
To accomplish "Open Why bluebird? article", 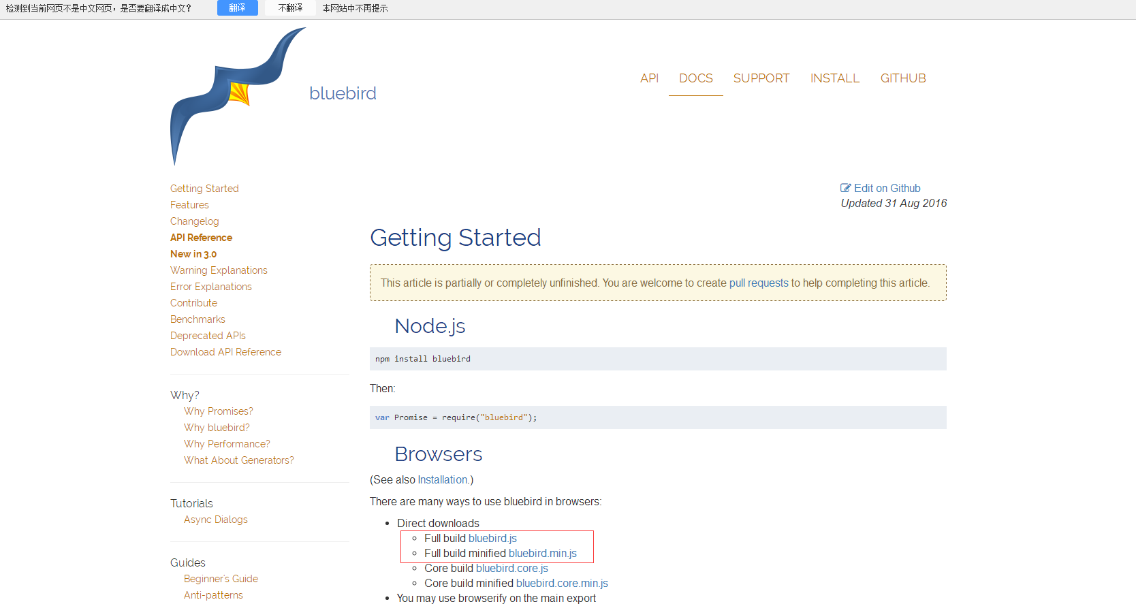I will pyautogui.click(x=217, y=428).
